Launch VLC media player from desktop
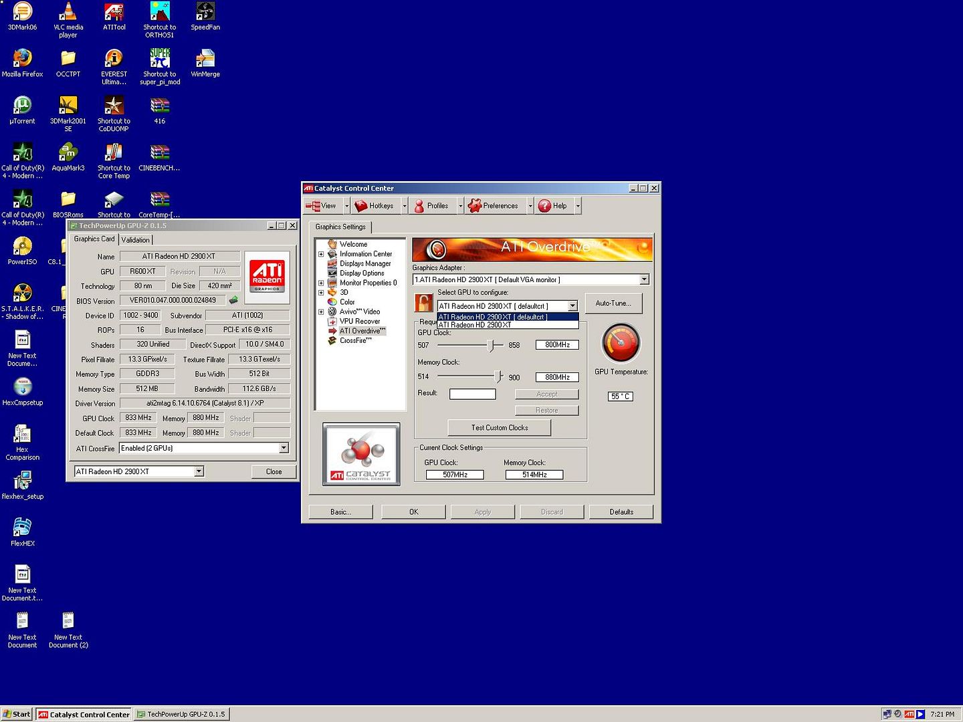The width and height of the screenshot is (963, 722). click(x=68, y=19)
